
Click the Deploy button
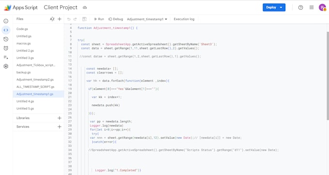(271, 7)
